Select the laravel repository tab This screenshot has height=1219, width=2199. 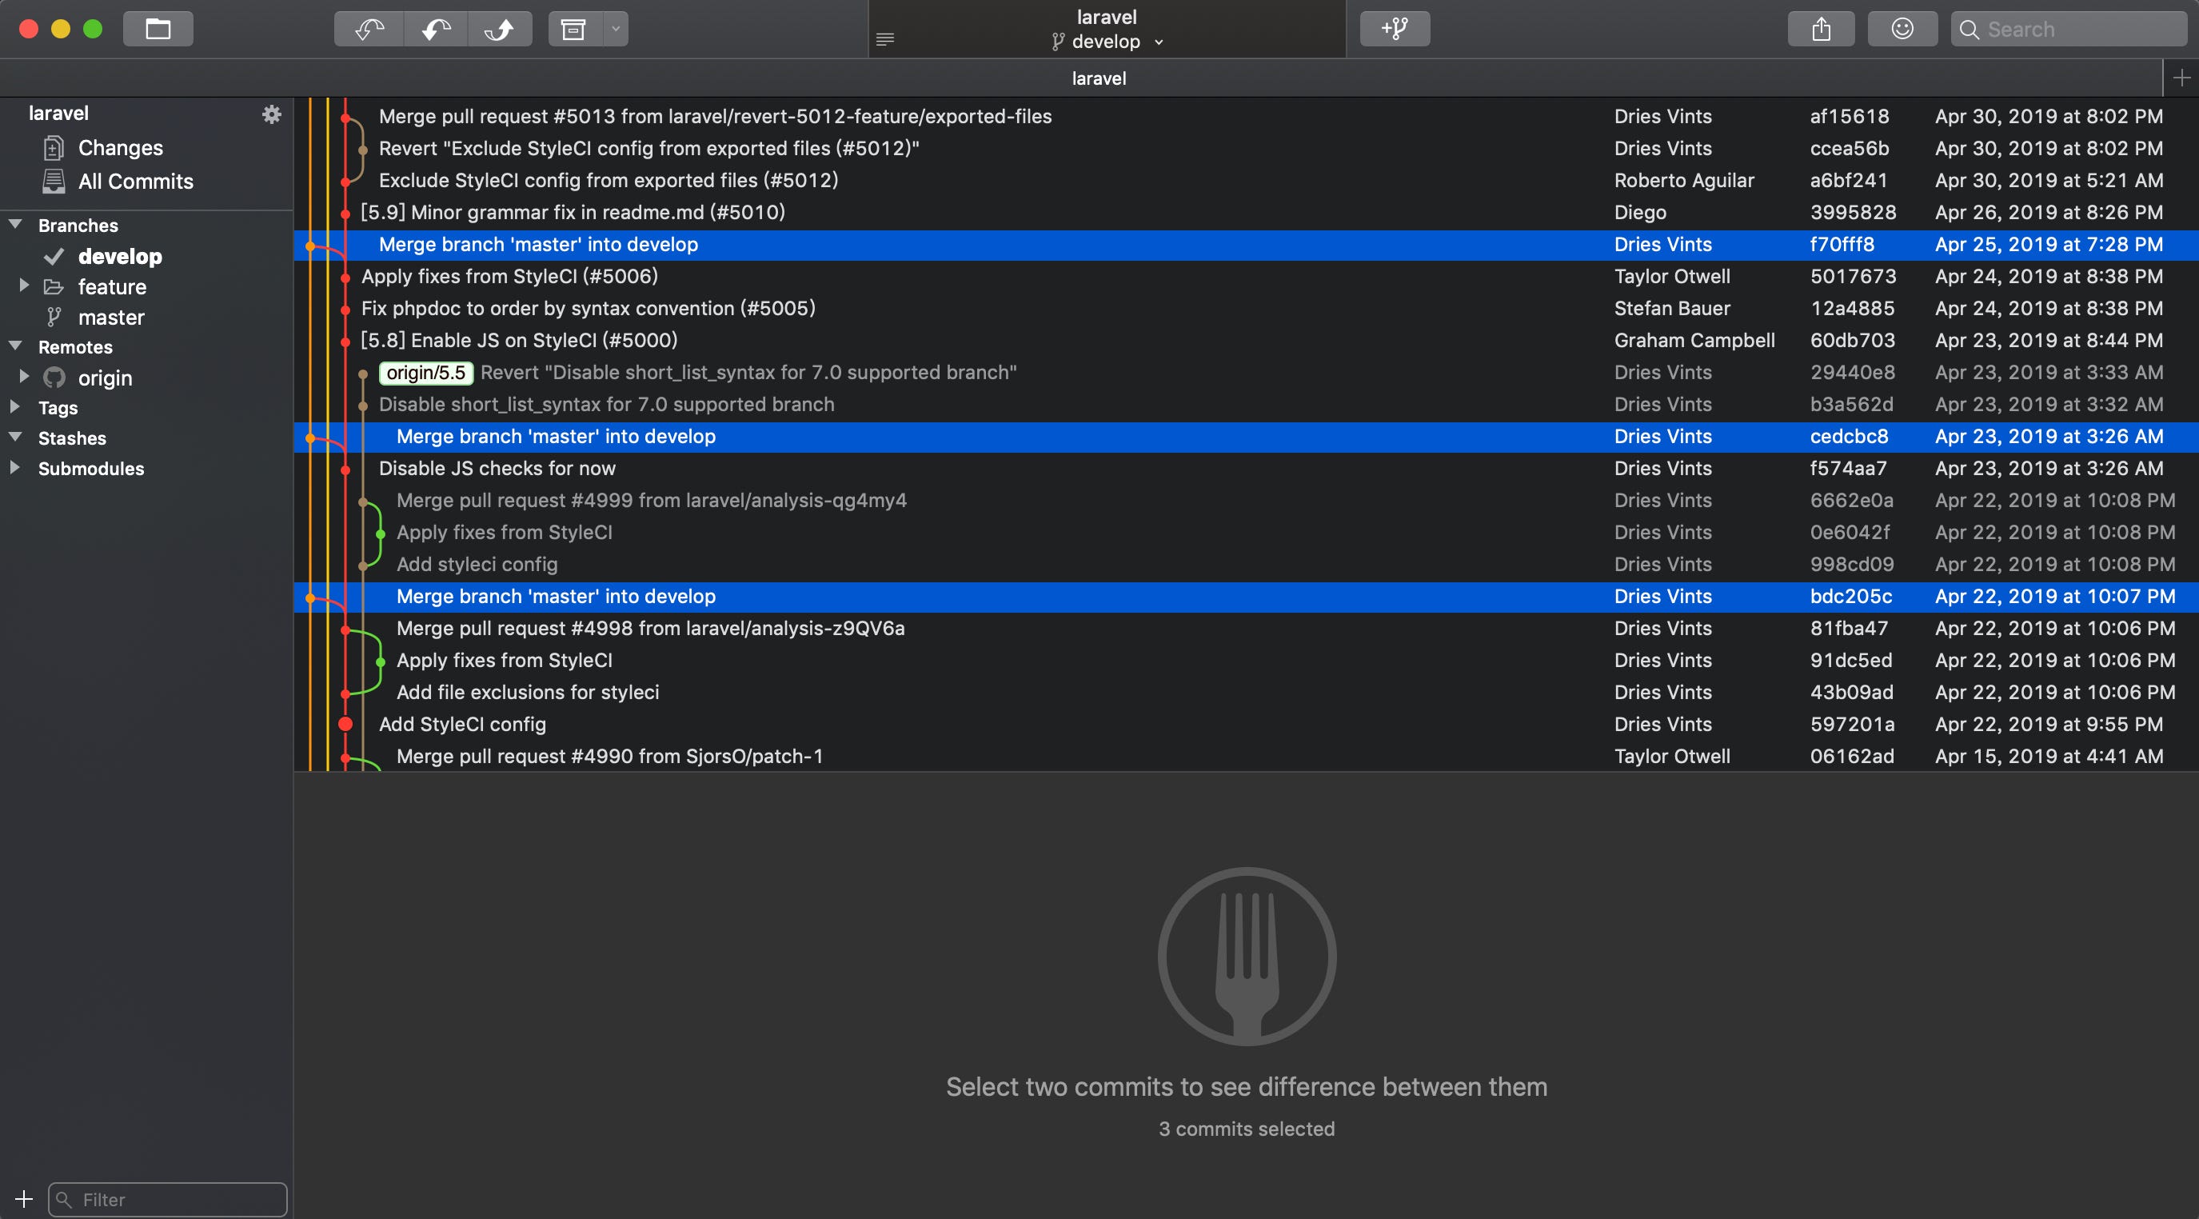pyautogui.click(x=1099, y=78)
